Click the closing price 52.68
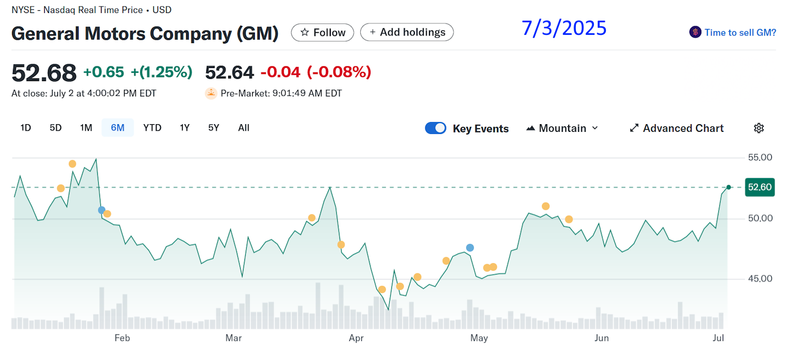The width and height of the screenshot is (786, 360). (44, 72)
